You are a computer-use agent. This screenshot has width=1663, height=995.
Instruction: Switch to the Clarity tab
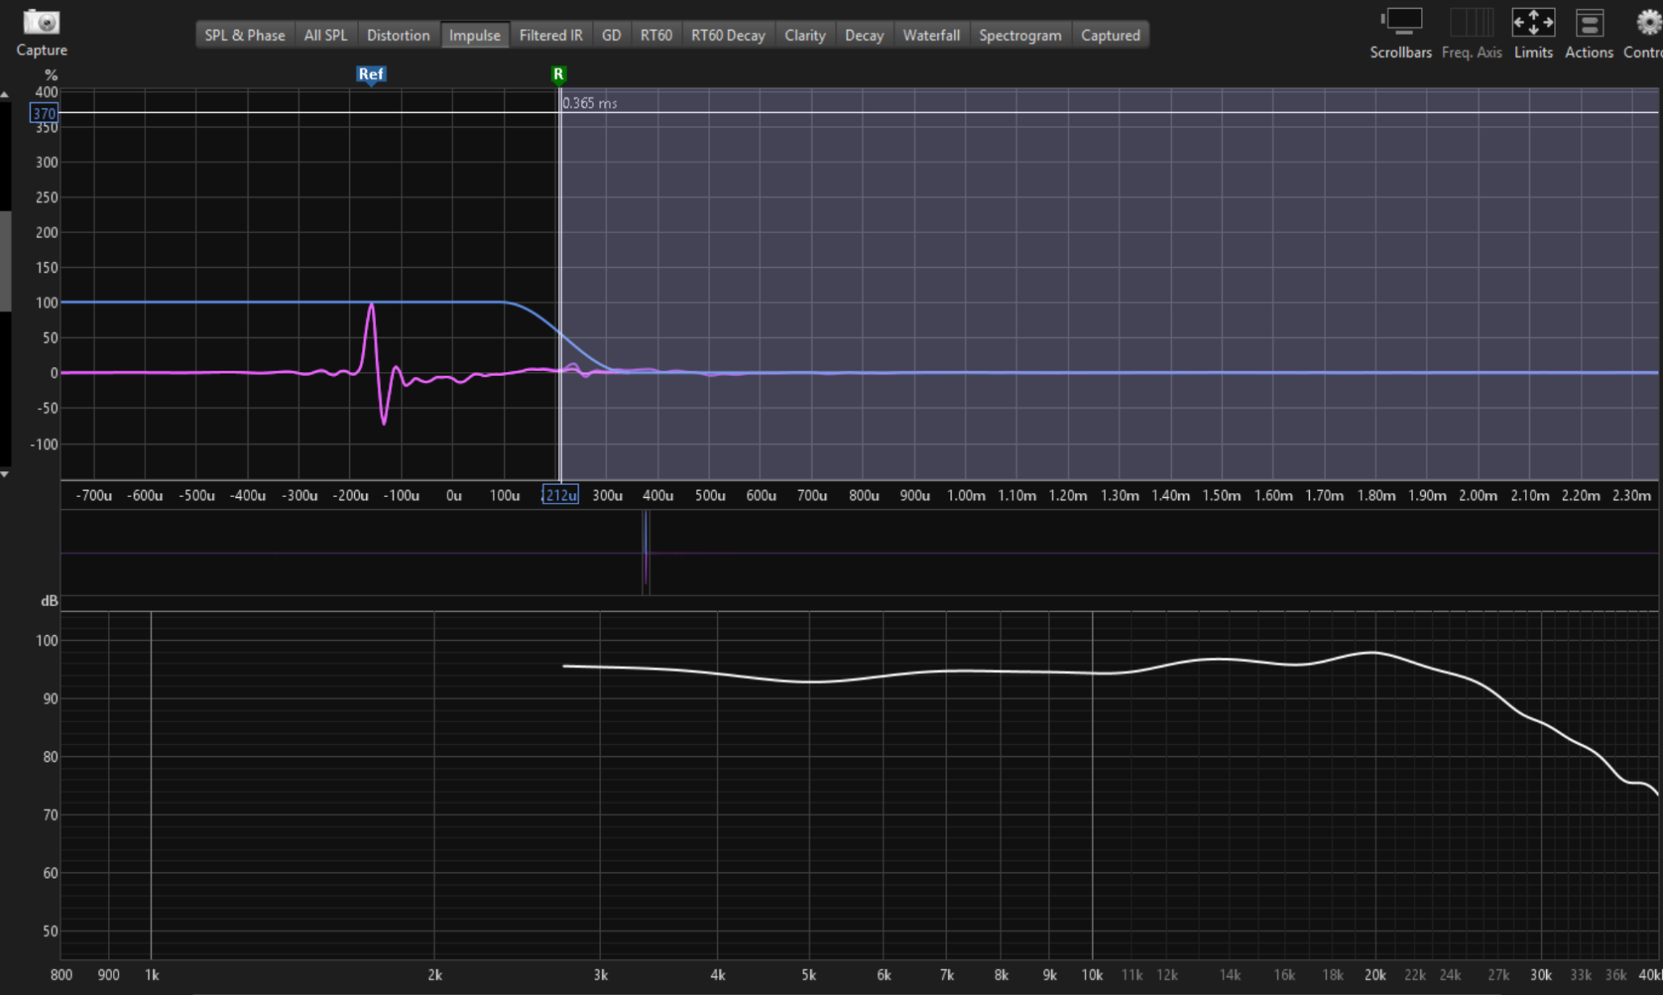pyautogui.click(x=805, y=35)
